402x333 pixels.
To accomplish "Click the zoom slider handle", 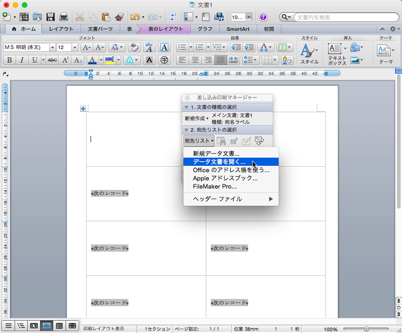I will click(x=366, y=328).
